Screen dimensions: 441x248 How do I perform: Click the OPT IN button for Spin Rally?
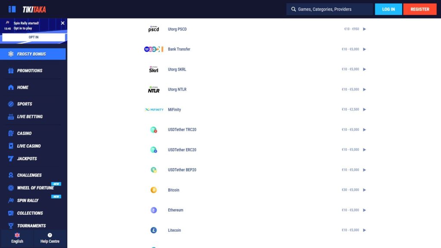34,37
